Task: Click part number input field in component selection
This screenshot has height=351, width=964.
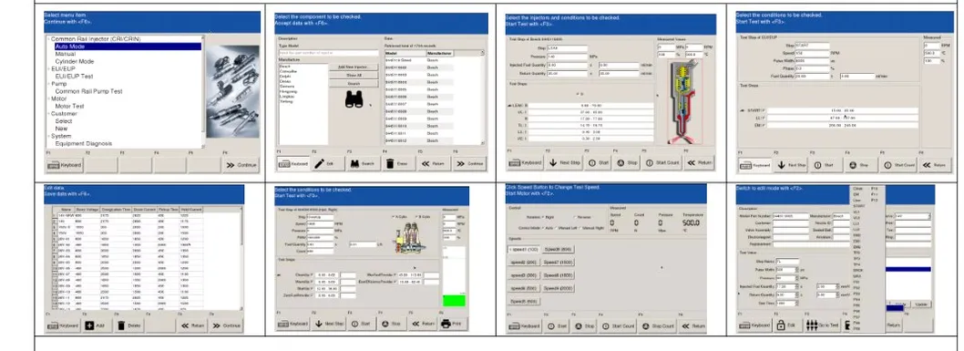Action: point(328,54)
